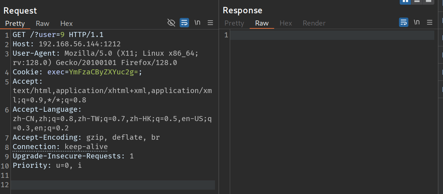Screen dimensions: 443x194
Task: Select the side-by-side split layout icon
Action: pos(405,1)
